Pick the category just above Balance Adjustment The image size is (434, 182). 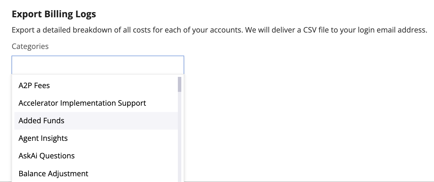pos(47,156)
